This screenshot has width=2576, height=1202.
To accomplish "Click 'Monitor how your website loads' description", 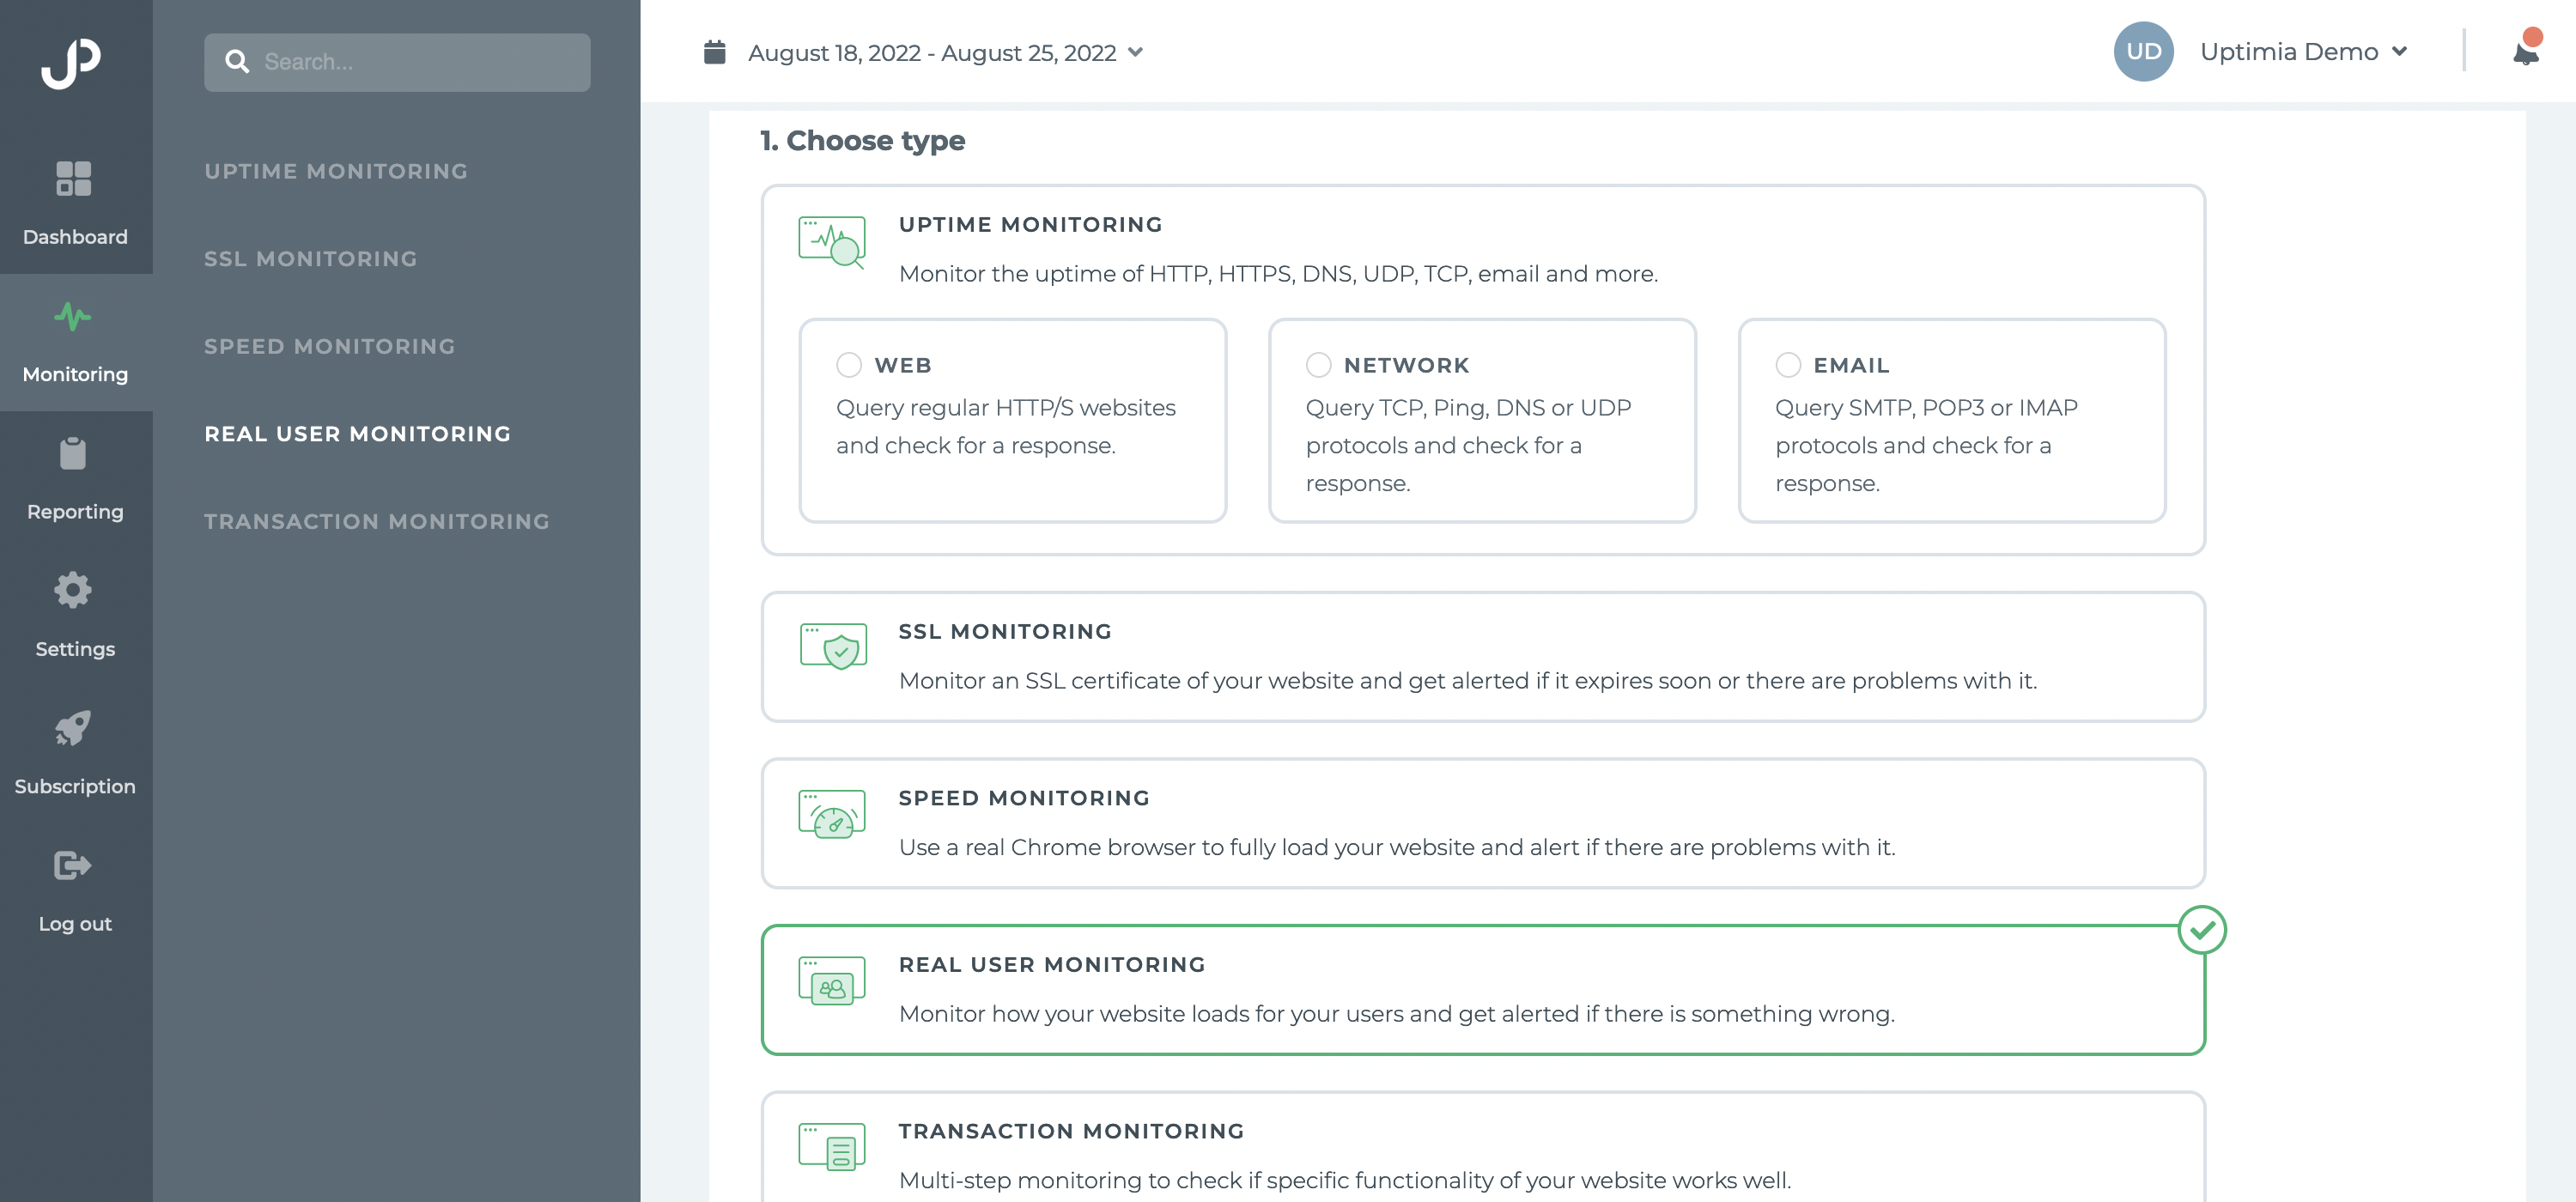I will pyautogui.click(x=1396, y=1014).
